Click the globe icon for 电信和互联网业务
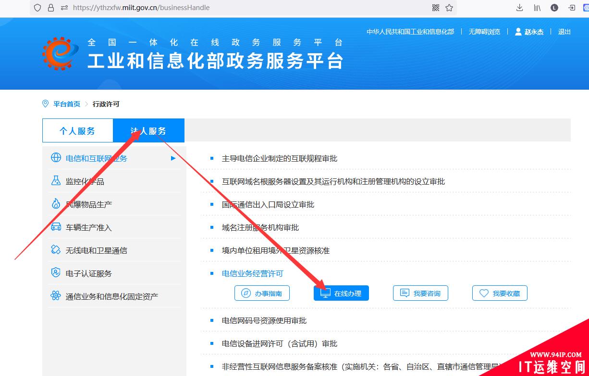This screenshot has height=376, width=589. point(56,158)
